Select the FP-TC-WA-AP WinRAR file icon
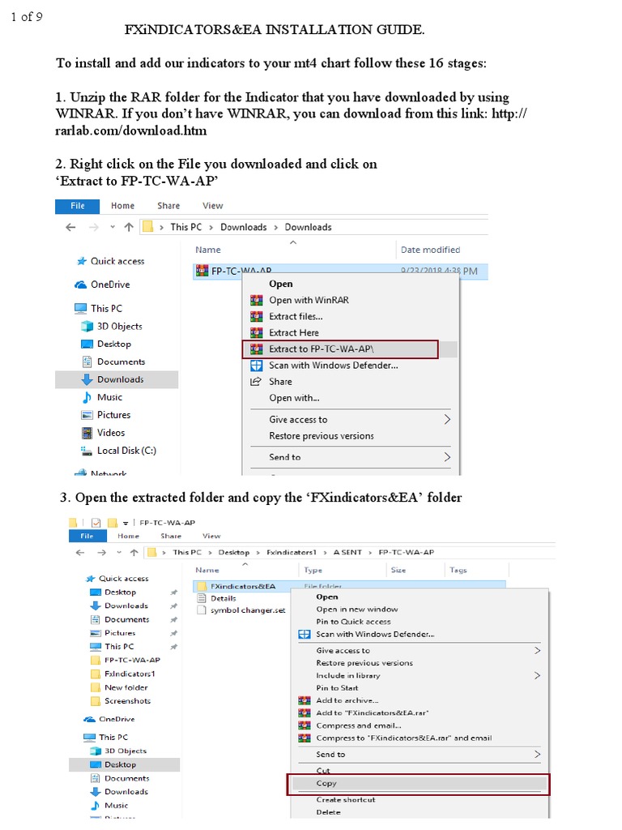This screenshot has height=830, width=622. 202,271
